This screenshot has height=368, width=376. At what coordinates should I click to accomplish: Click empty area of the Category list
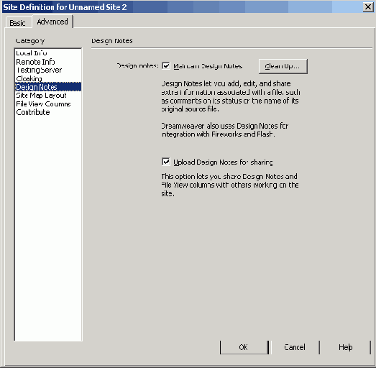pyautogui.click(x=48, y=228)
